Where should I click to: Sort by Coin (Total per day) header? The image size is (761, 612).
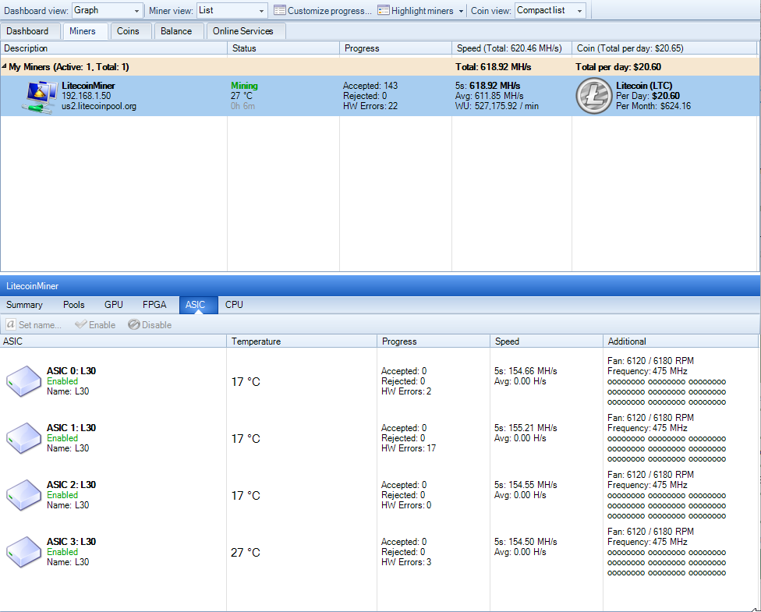point(664,48)
